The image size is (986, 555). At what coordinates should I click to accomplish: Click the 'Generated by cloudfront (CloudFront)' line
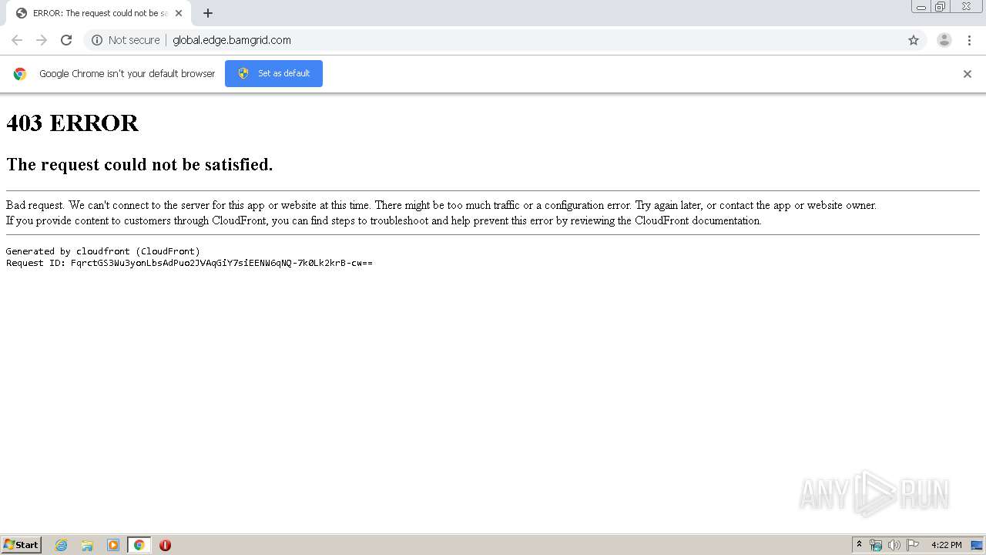click(x=103, y=251)
